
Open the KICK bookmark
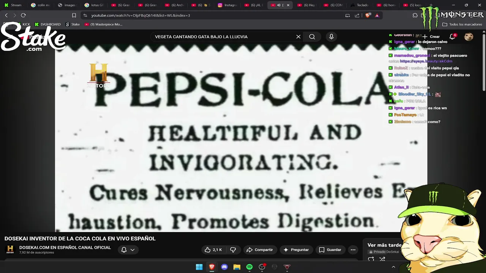(23, 24)
